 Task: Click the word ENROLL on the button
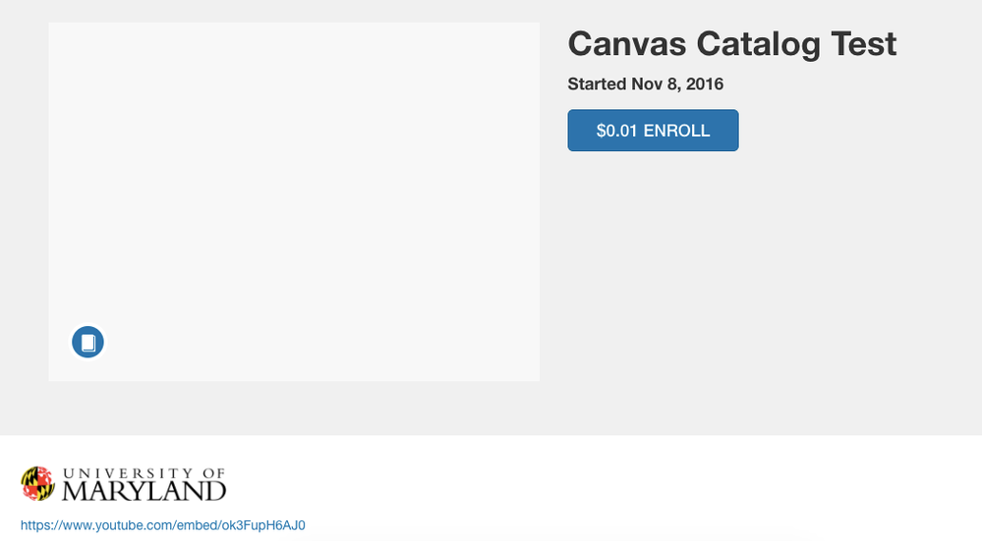[x=677, y=131]
